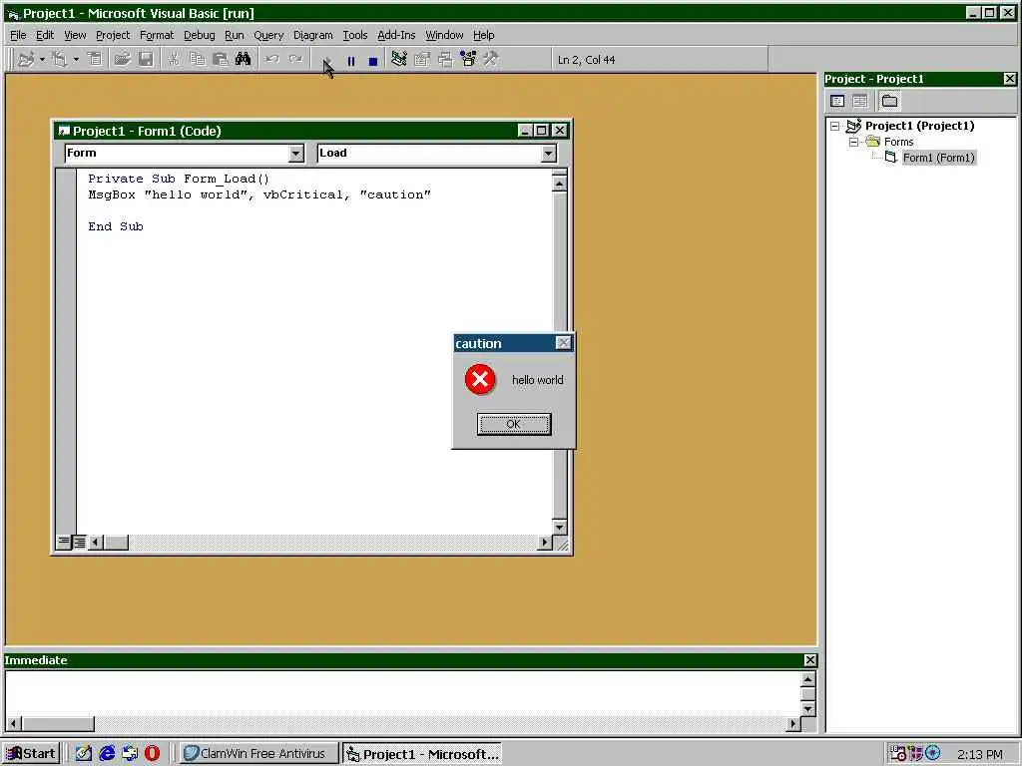1022x766 pixels.
Task: Open the Format menu
Action: click(157, 35)
